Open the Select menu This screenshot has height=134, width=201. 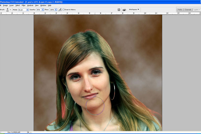click(17, 5)
